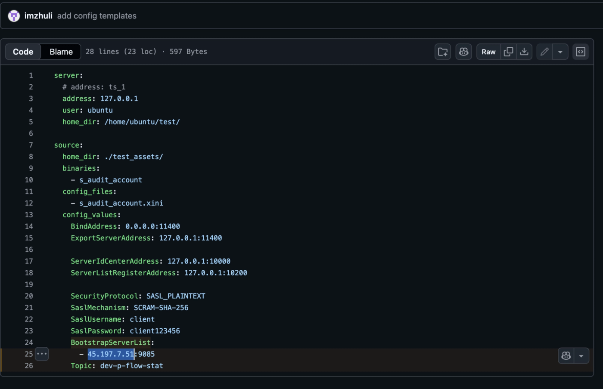603x389 pixels.
Task: Click the 'ubuntu' user value
Action: [x=100, y=110]
